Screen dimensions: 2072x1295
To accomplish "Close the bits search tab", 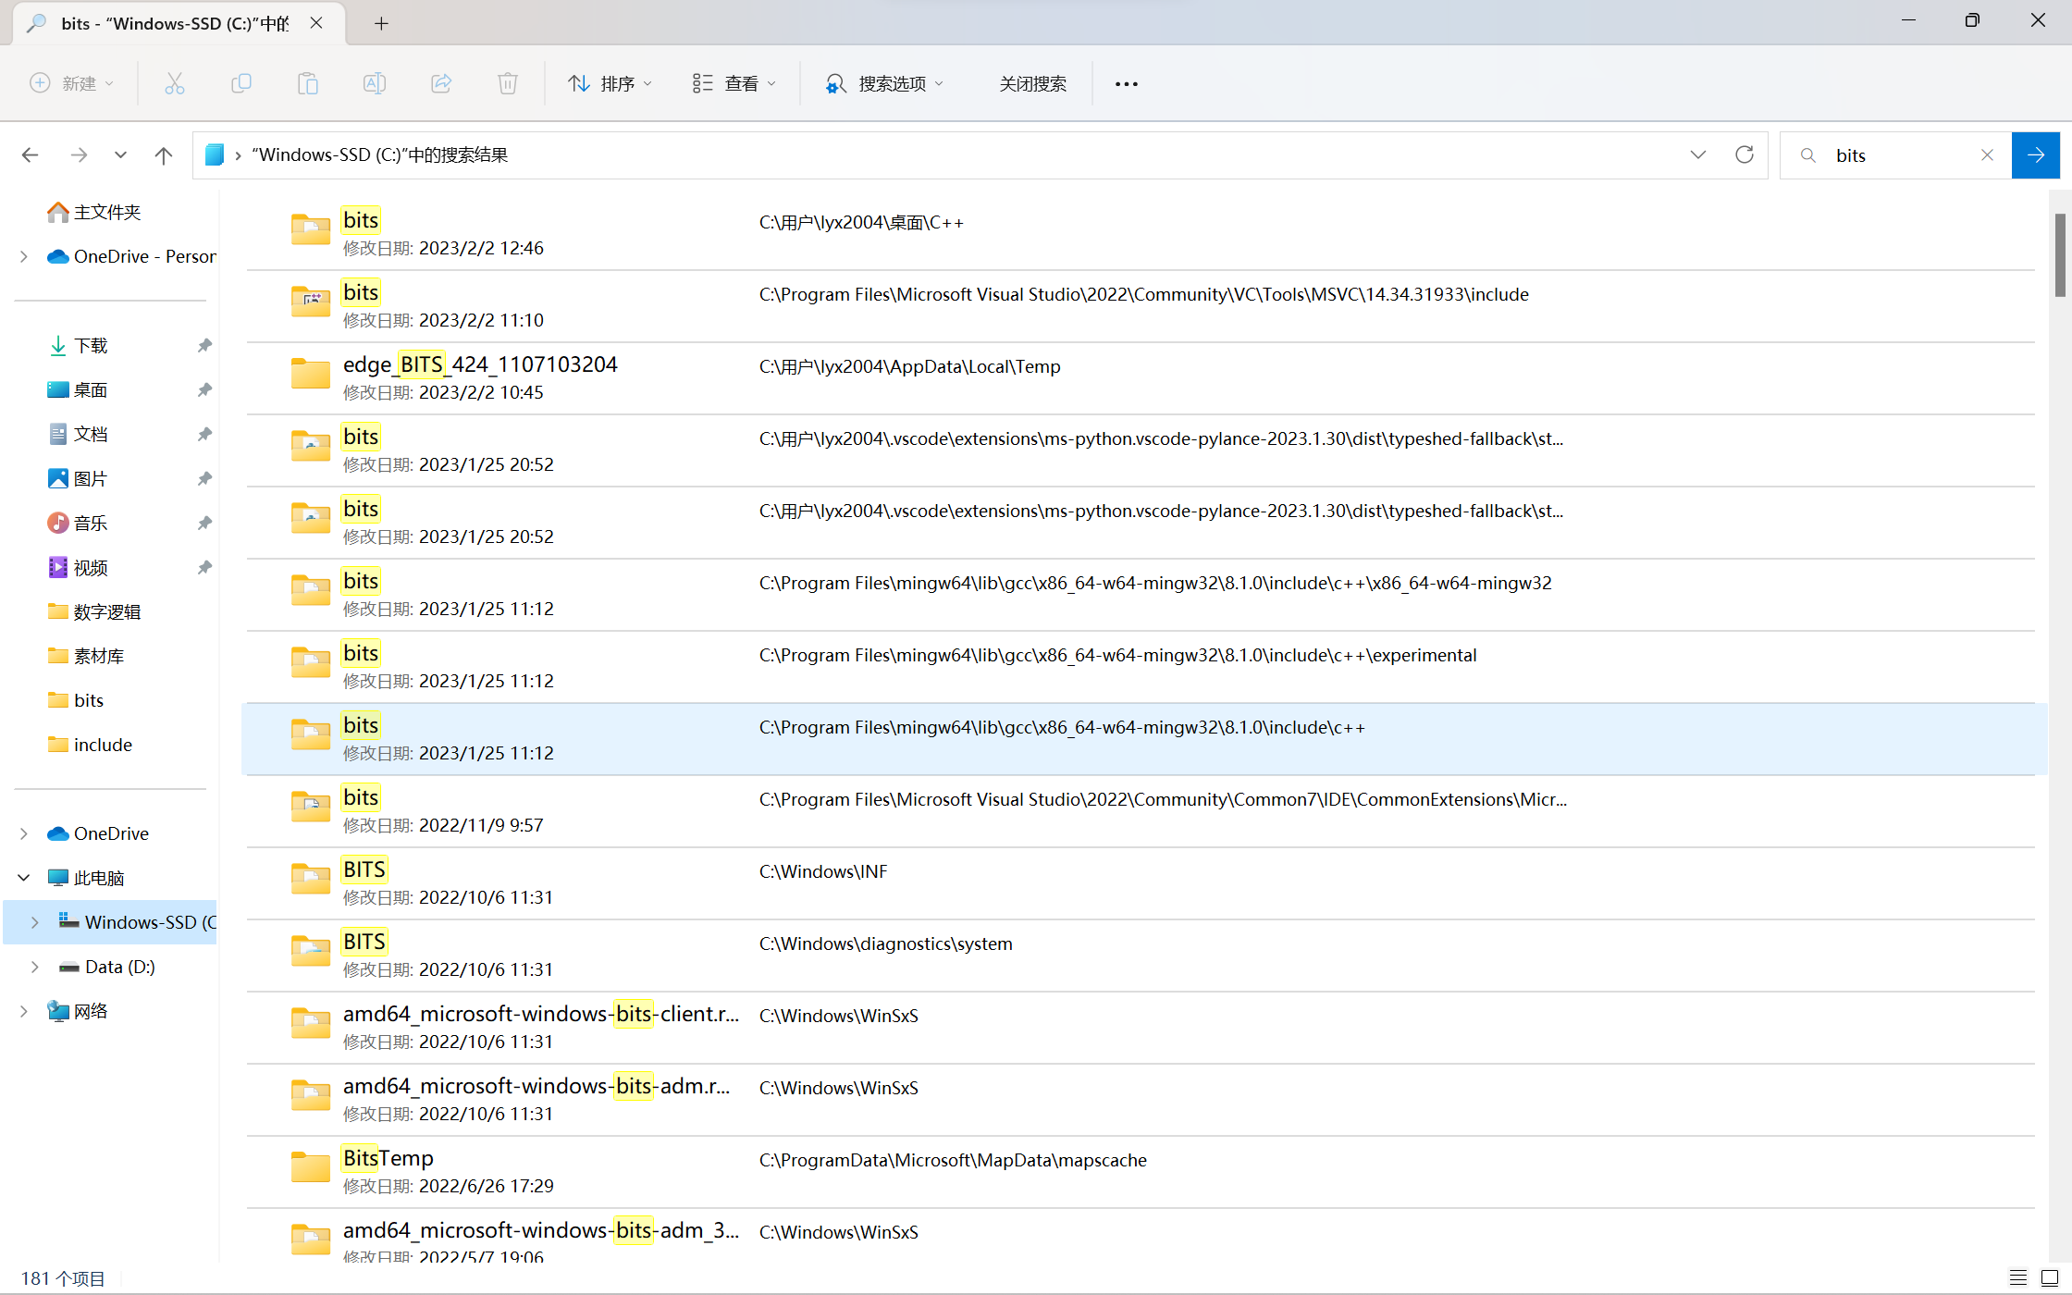I will (316, 23).
